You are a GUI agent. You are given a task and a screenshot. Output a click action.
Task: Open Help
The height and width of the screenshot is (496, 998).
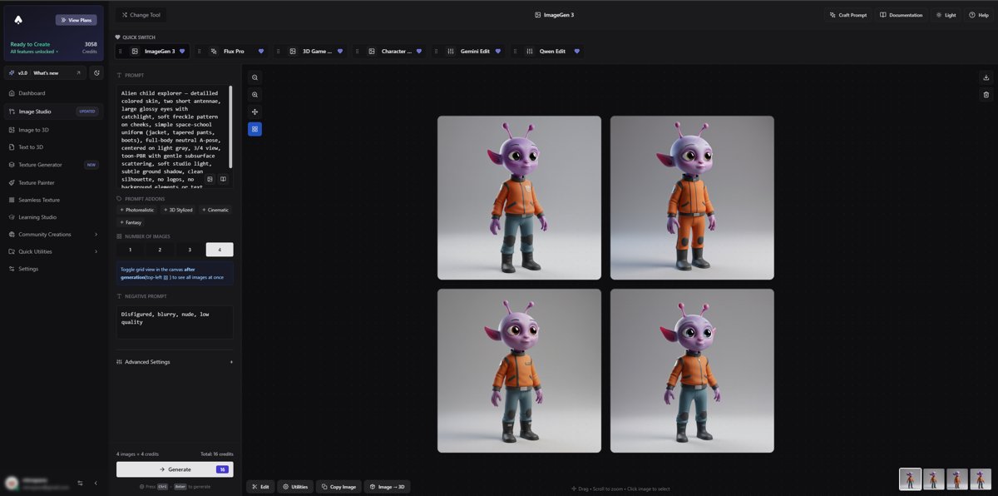coord(978,15)
